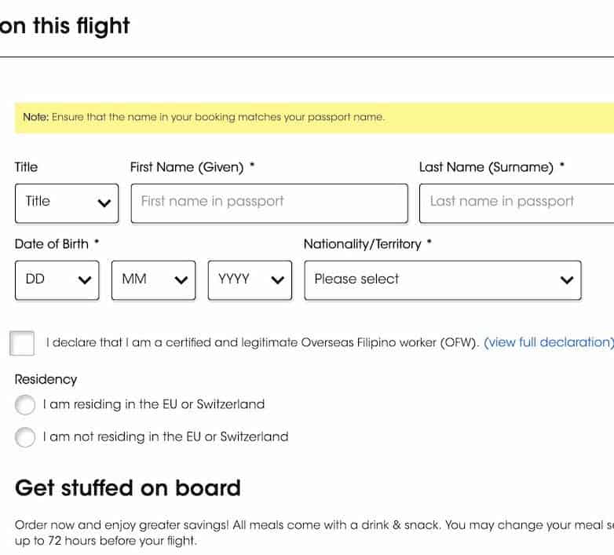Select 'I am residing in the EU or Switzerland'
This screenshot has width=614, height=555.
(x=25, y=405)
